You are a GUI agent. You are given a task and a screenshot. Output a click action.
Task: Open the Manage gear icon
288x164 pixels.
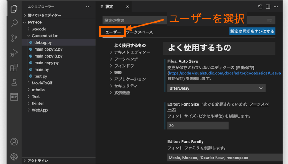(x=14, y=157)
